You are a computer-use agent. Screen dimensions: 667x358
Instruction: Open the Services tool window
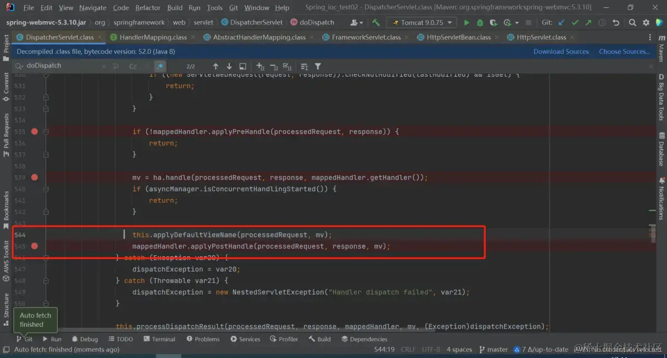point(245,339)
